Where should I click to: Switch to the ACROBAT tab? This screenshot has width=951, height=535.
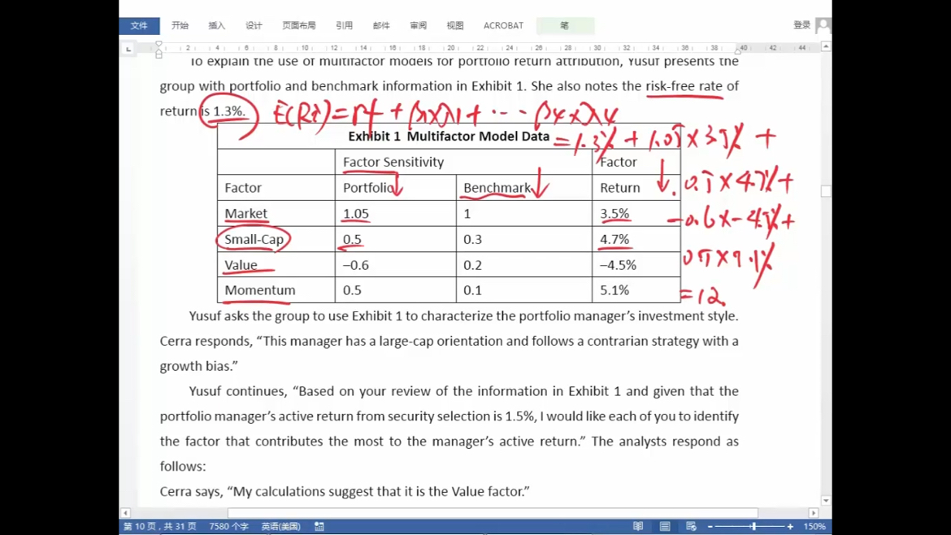503,25
